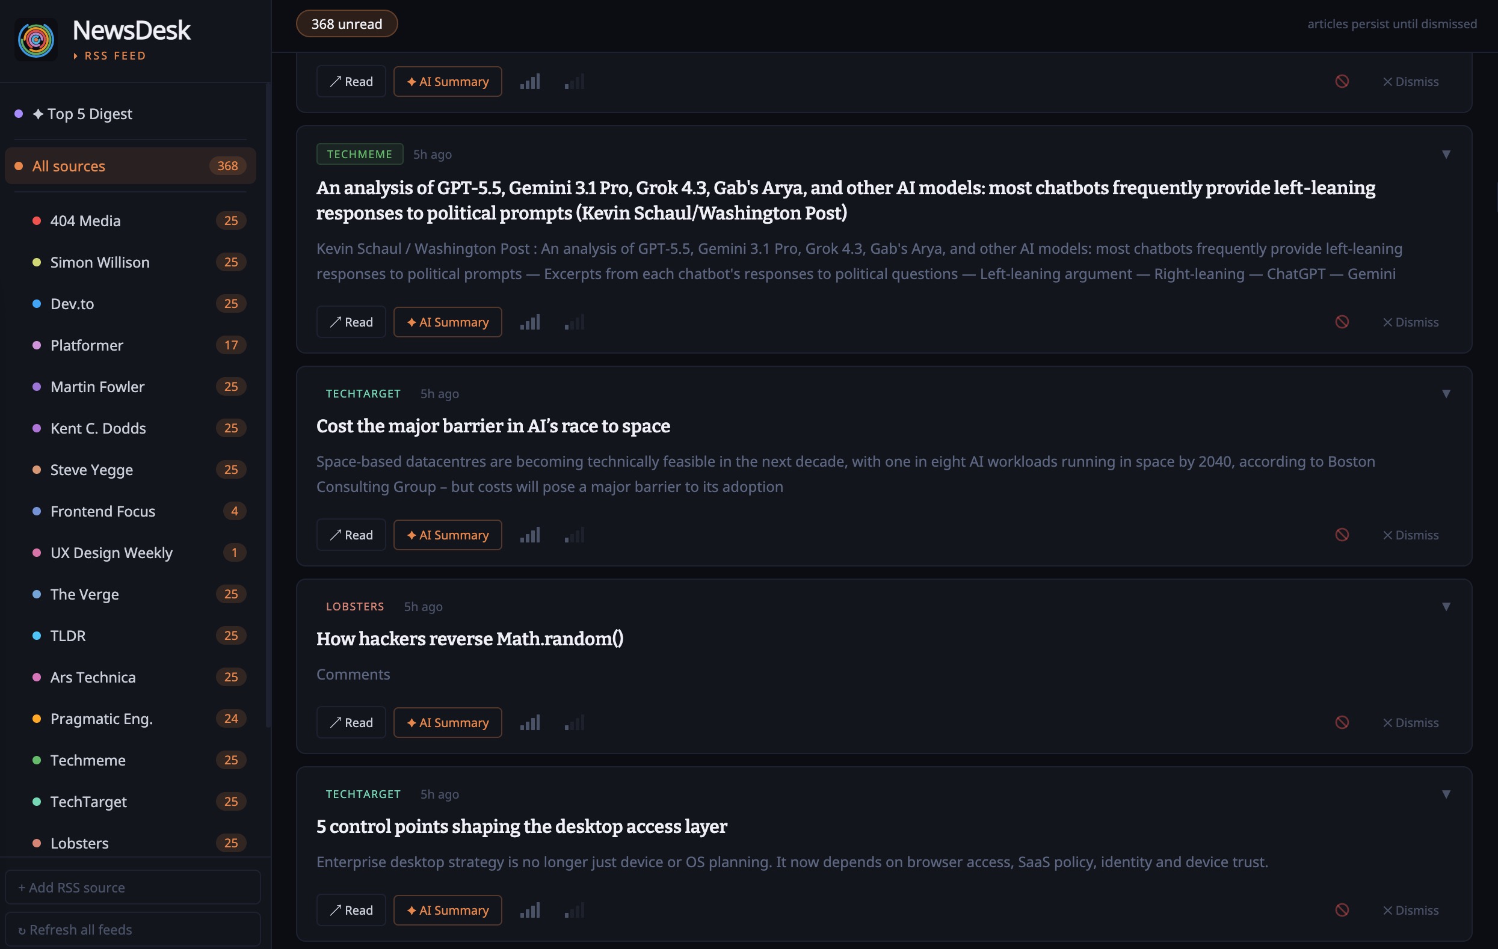This screenshot has height=949, width=1498.
Task: Open AI Summary for the desktop access article
Action: coord(447,910)
